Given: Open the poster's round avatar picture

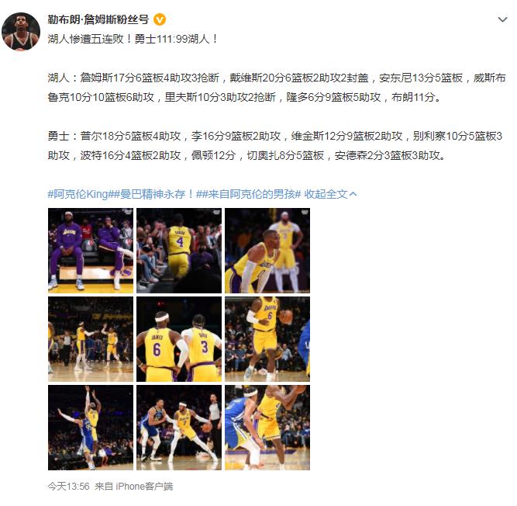Looking at the screenshot, I should (x=21, y=32).
